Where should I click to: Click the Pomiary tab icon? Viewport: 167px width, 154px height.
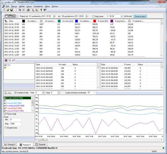(x=6, y=145)
